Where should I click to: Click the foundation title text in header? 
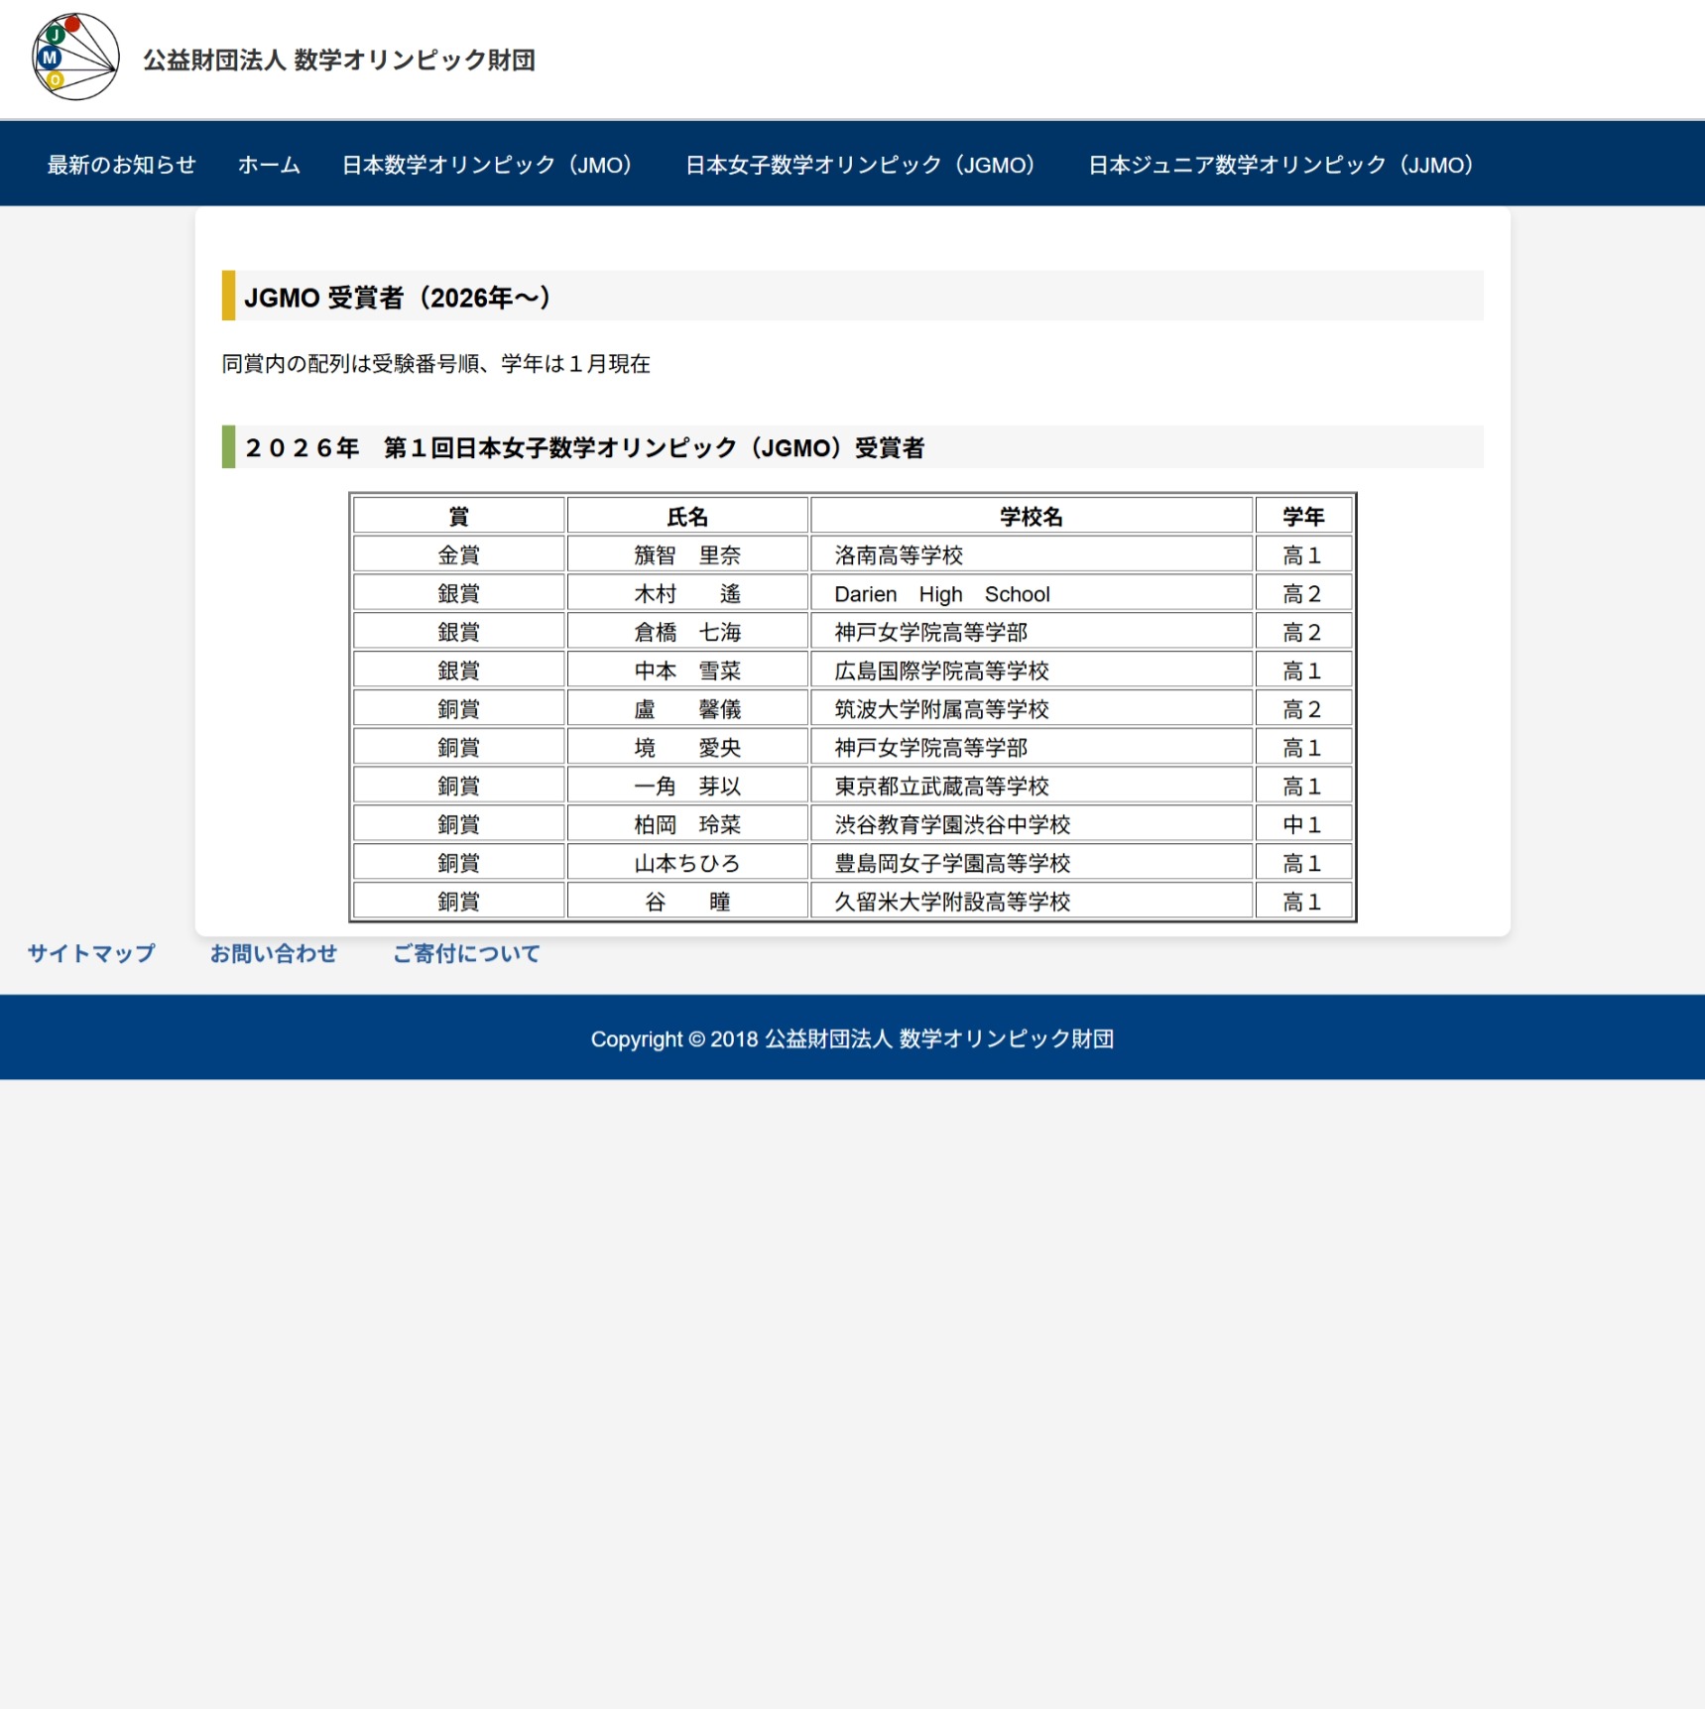pos(338,61)
